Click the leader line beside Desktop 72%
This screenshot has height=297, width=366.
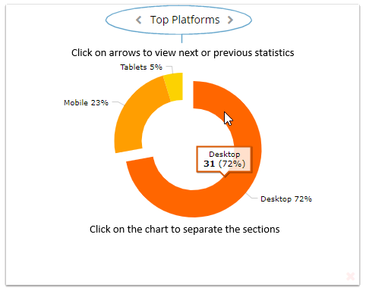point(251,196)
